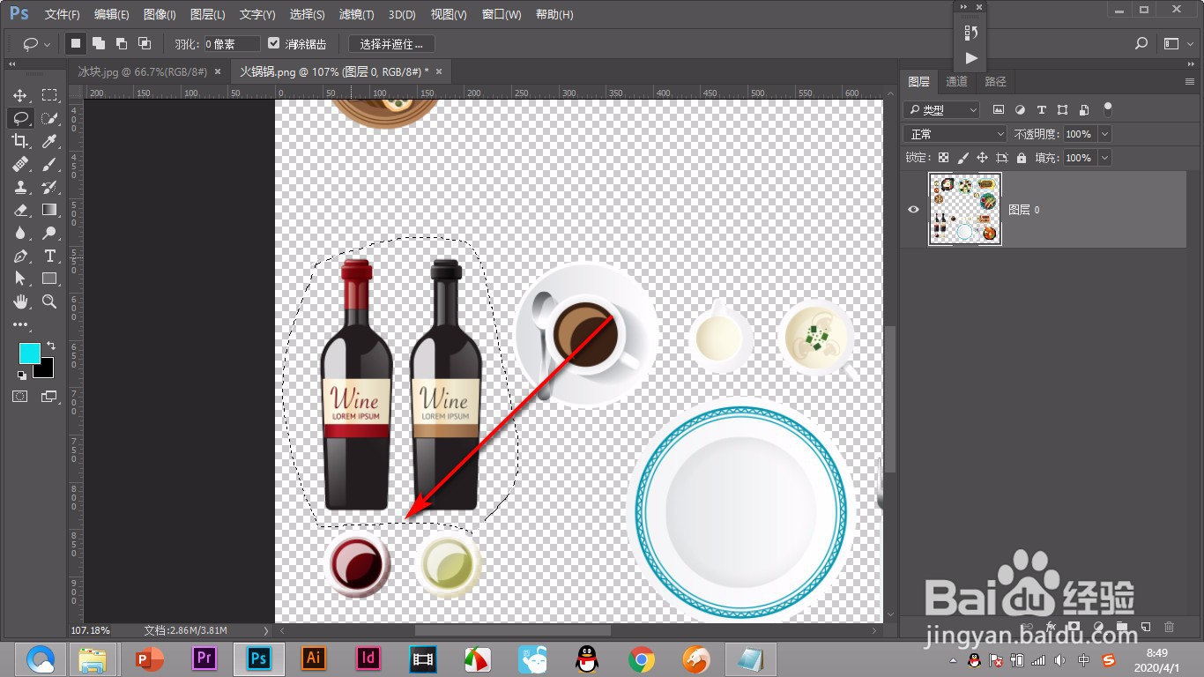Image resolution: width=1204 pixels, height=677 pixels.
Task: Create a new layer group folder
Action: click(x=1122, y=627)
